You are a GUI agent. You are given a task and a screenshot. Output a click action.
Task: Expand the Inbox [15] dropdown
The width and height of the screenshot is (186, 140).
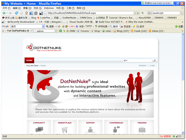(x=164, y=31)
